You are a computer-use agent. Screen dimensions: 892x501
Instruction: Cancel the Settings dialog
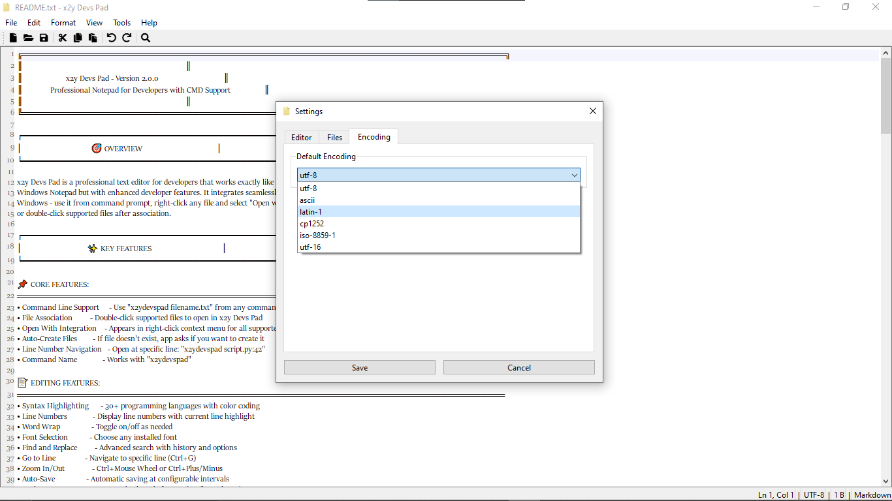pos(519,367)
